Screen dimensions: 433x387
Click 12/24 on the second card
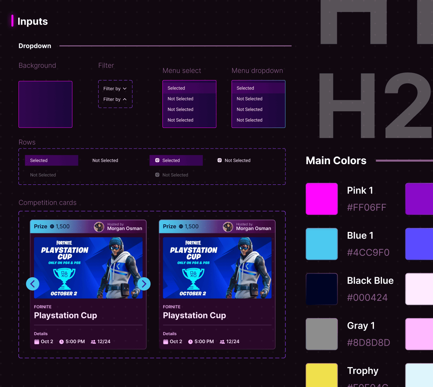coord(233,341)
